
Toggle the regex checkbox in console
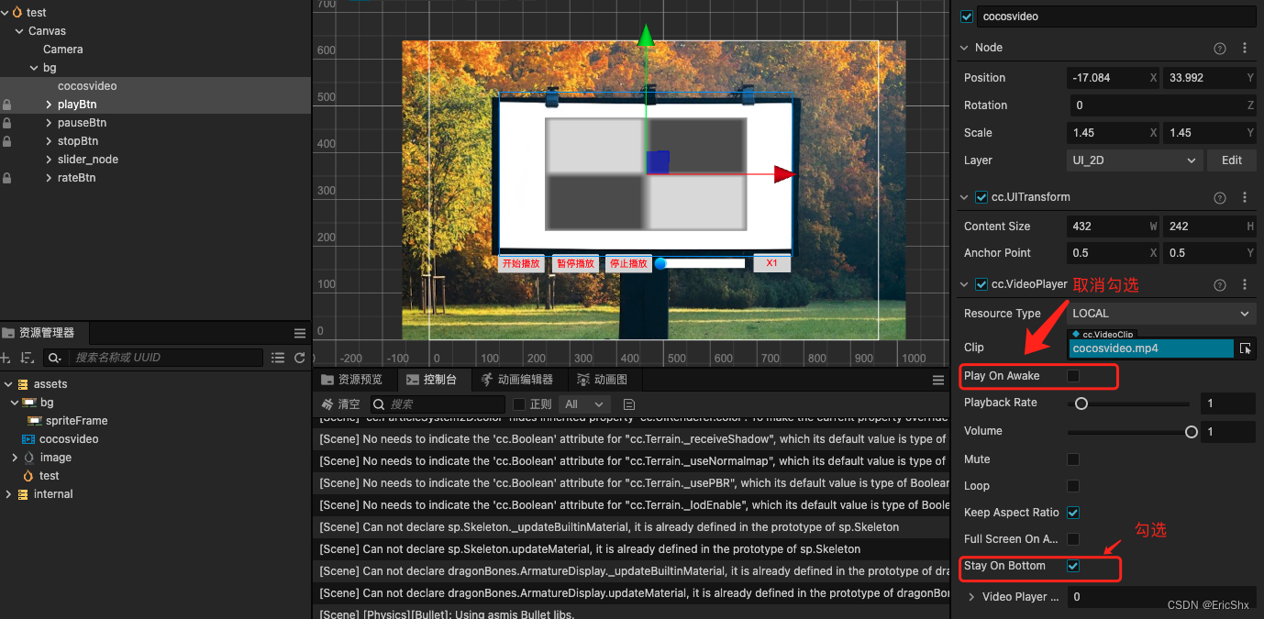click(x=518, y=404)
